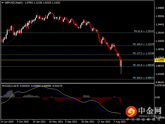Select the FE 200.0 = 0.99973 label

click(143, 78)
